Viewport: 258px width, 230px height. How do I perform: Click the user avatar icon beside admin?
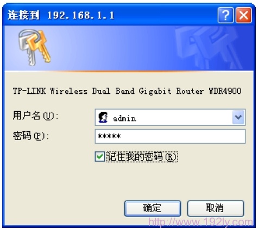(103, 117)
